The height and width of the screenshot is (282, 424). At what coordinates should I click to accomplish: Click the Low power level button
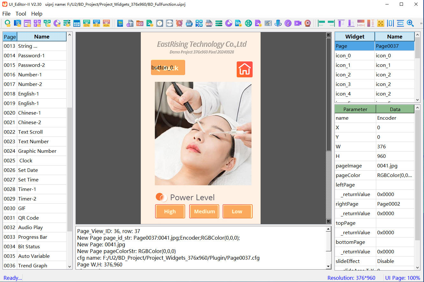[238, 211]
